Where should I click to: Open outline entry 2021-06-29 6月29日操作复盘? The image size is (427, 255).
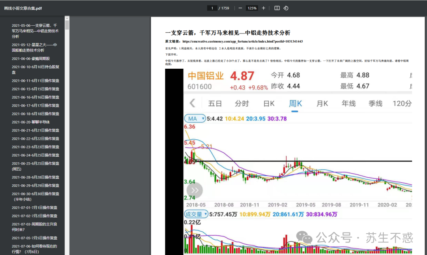click(36, 186)
